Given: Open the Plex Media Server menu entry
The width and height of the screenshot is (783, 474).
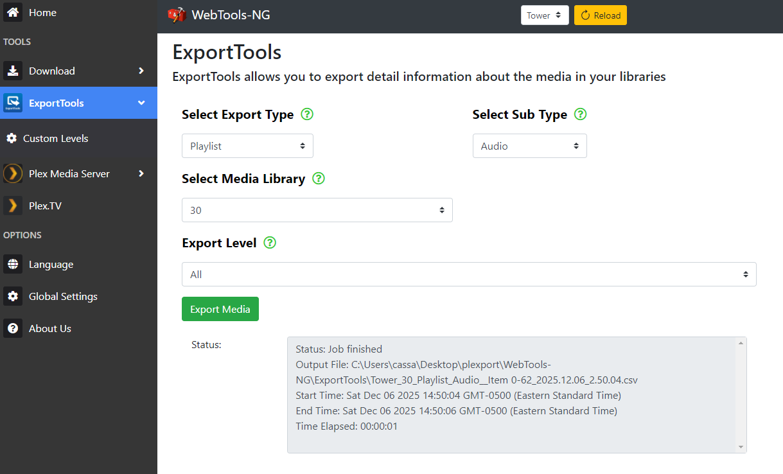Looking at the screenshot, I should coord(69,173).
